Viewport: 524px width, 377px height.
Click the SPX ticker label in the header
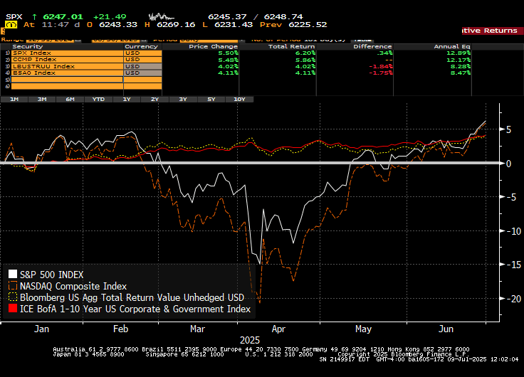click(14, 16)
